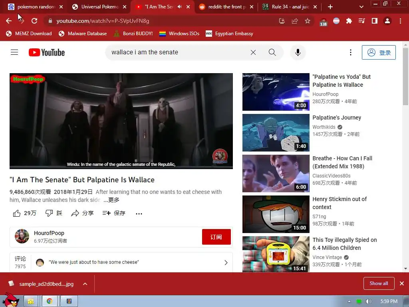Click the taskbar clock 5:59 PM

tap(389, 301)
